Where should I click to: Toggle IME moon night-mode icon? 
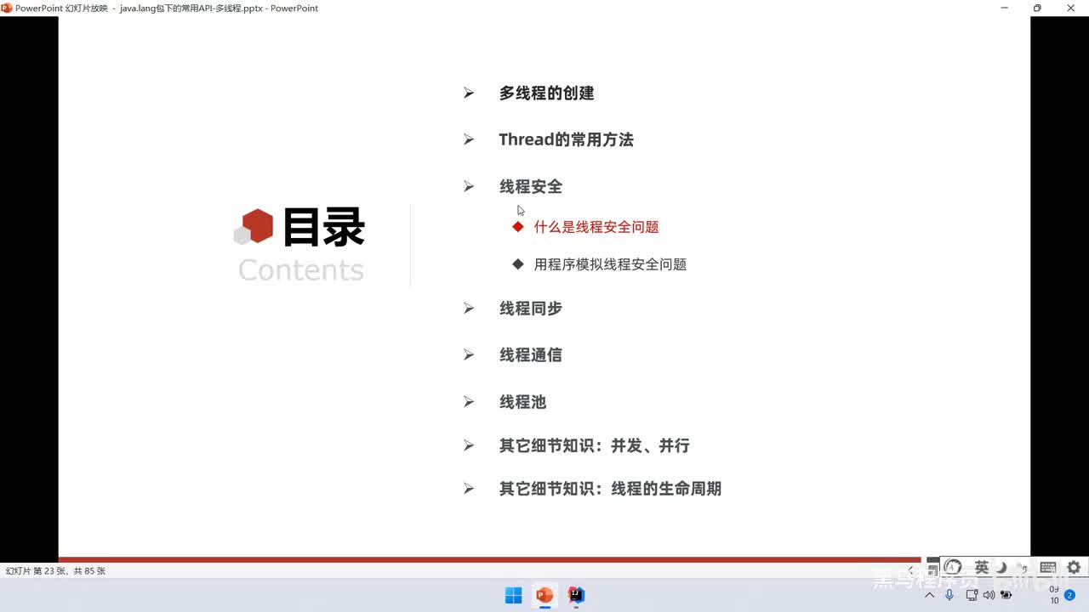click(1002, 567)
